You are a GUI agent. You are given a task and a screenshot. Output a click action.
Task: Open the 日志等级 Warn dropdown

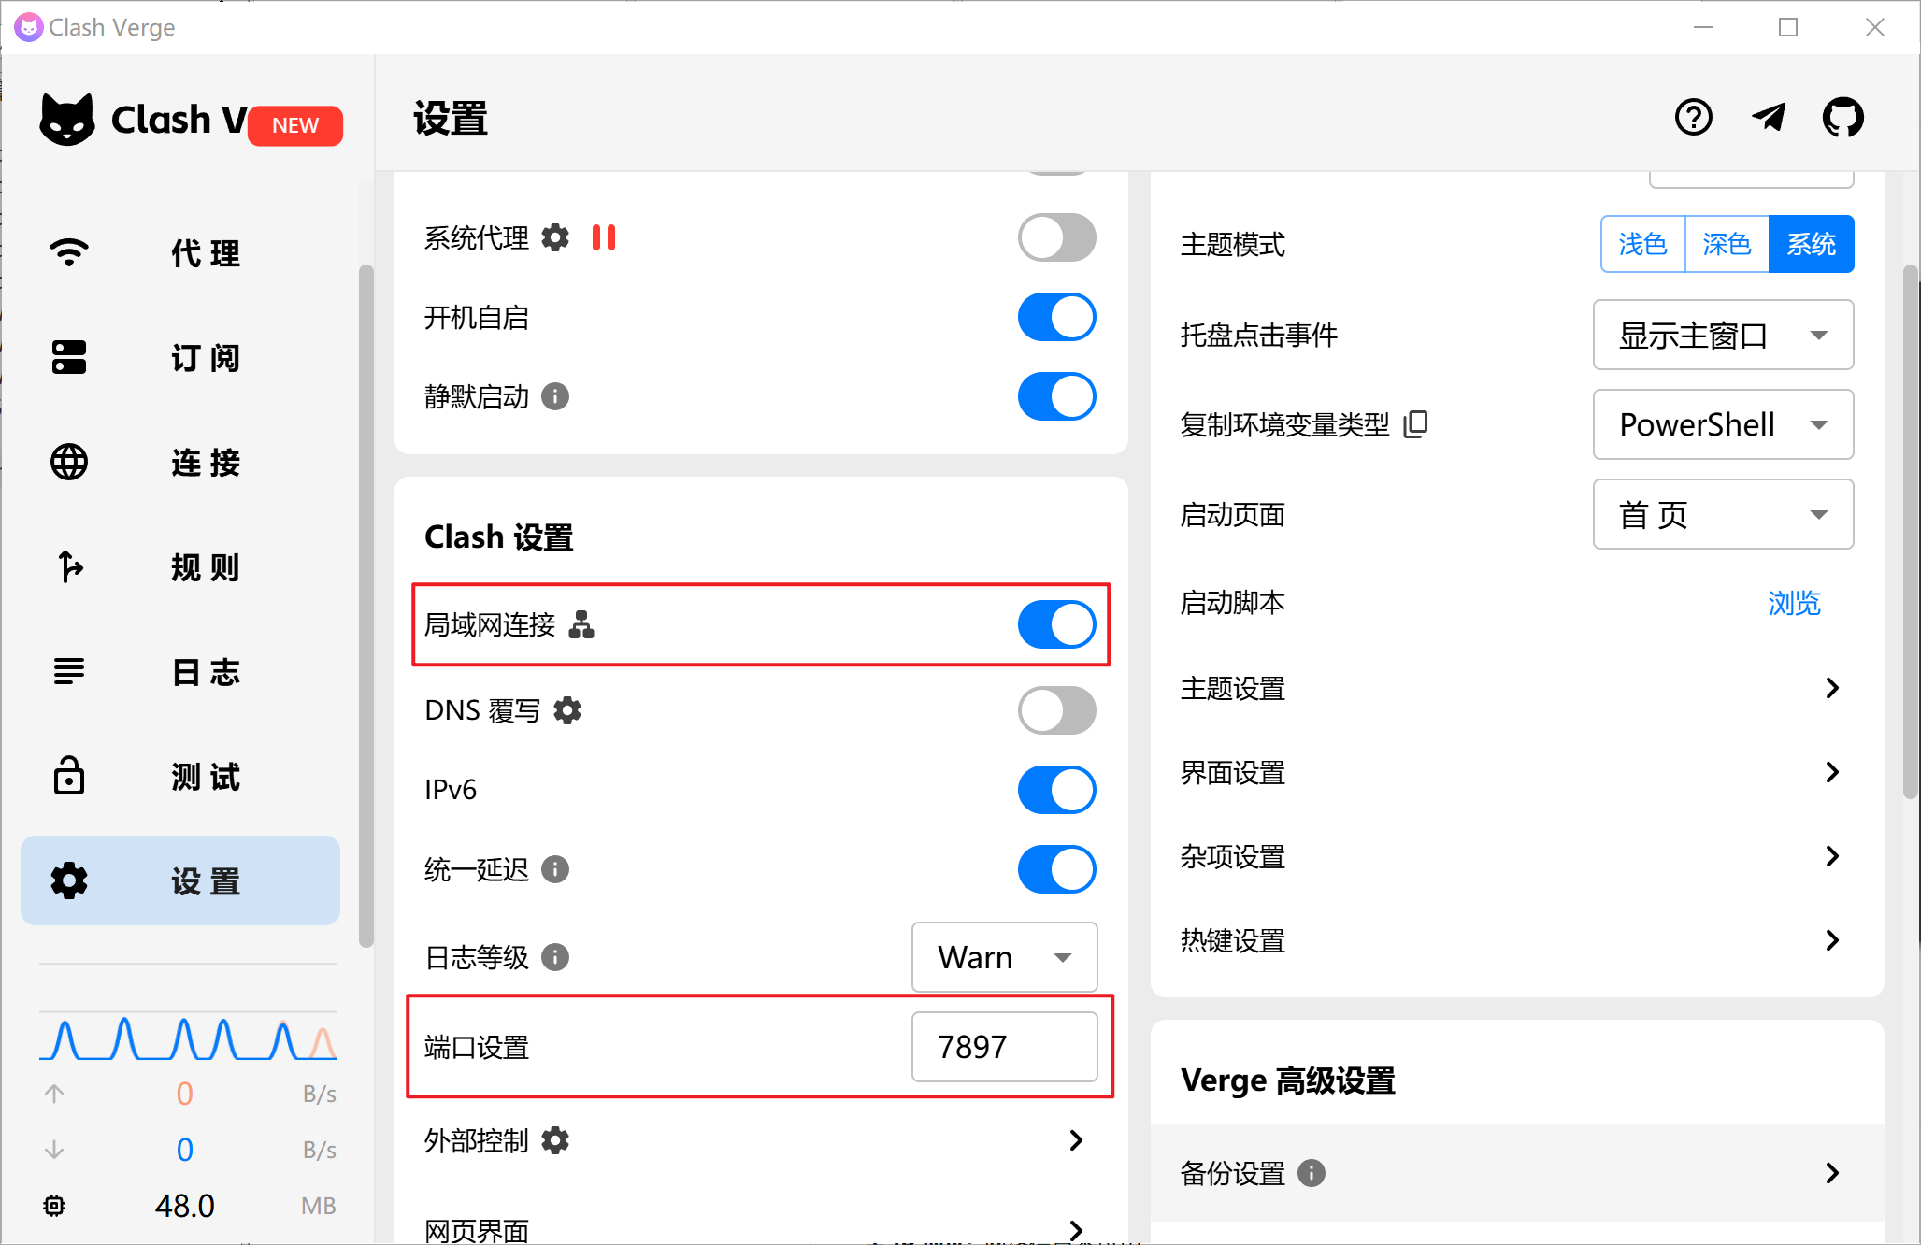(x=1004, y=957)
